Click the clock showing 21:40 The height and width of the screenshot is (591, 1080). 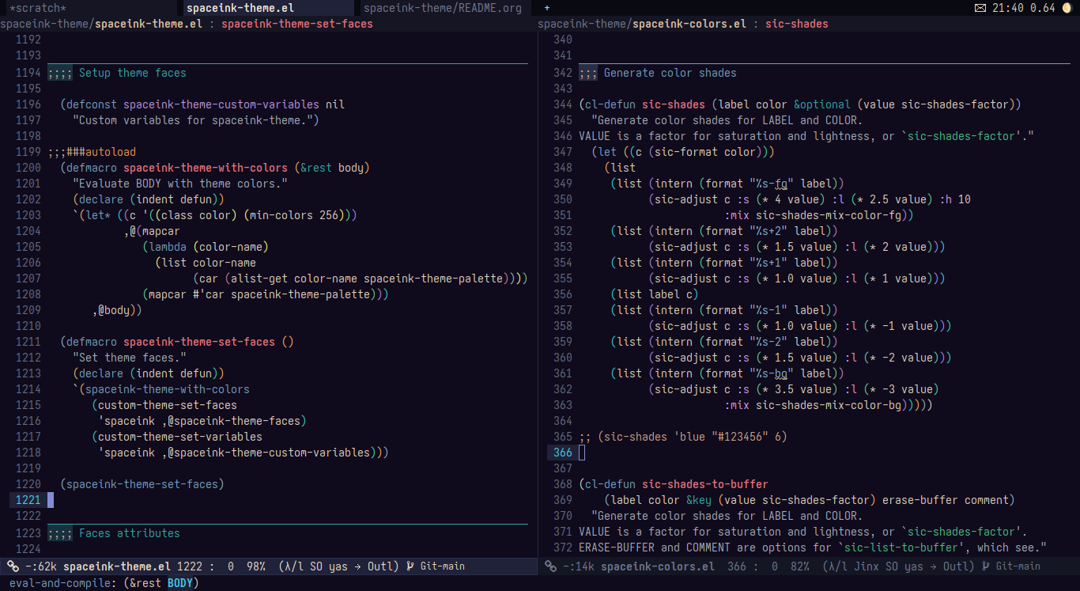[1007, 8]
